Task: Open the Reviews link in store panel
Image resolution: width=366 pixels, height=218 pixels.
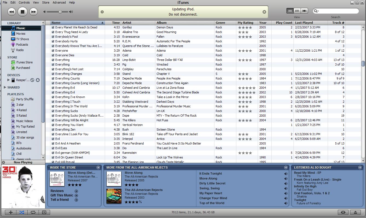Action: 57,191
